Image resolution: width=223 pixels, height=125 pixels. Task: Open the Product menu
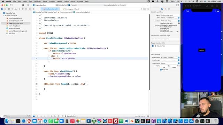tap(52, 1)
